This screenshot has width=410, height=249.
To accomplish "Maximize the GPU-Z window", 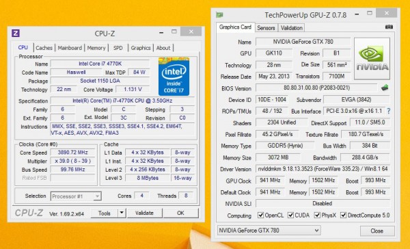I will (x=370, y=13).
